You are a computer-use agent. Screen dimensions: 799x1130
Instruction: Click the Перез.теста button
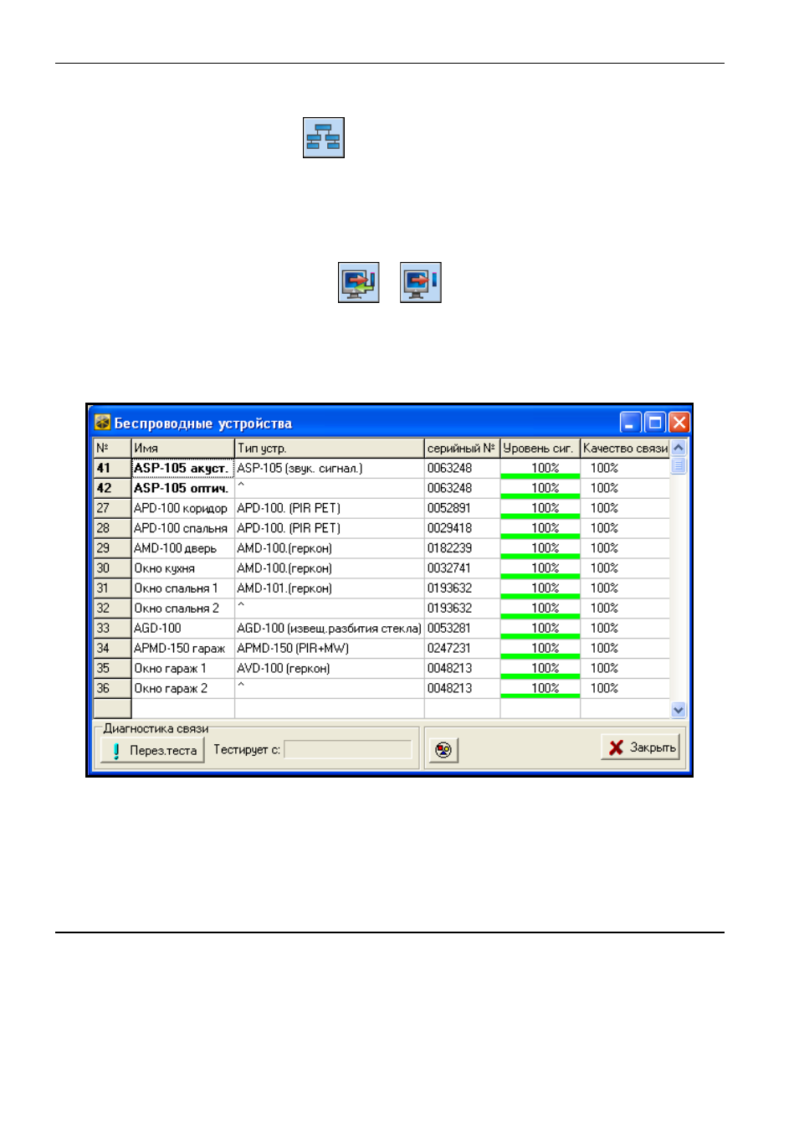(153, 750)
